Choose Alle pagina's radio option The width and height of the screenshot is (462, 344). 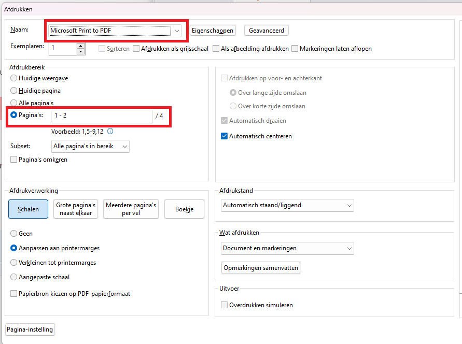(x=13, y=103)
